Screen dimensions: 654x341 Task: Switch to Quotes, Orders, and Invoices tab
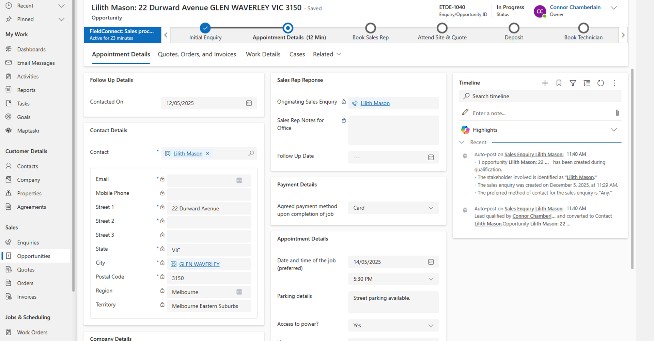[197, 54]
